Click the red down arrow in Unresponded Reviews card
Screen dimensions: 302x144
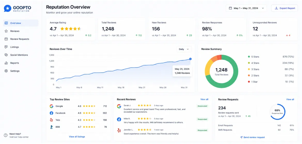click(x=287, y=35)
